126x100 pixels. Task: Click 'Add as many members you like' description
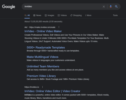[55, 70]
